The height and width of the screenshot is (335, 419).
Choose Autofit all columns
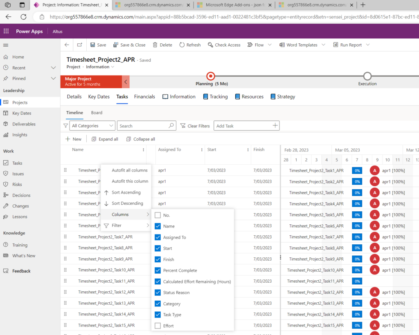point(126,170)
